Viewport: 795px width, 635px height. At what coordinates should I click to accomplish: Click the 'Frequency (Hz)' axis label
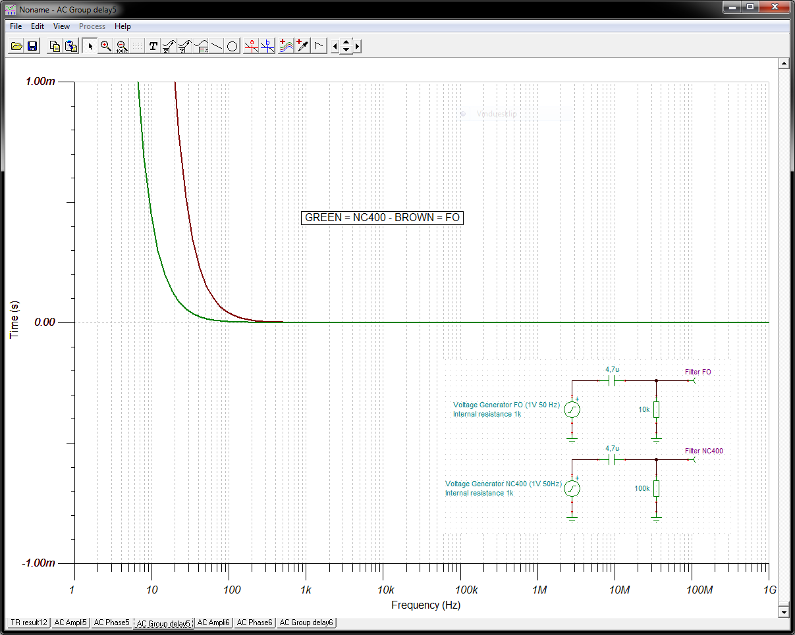point(425,605)
